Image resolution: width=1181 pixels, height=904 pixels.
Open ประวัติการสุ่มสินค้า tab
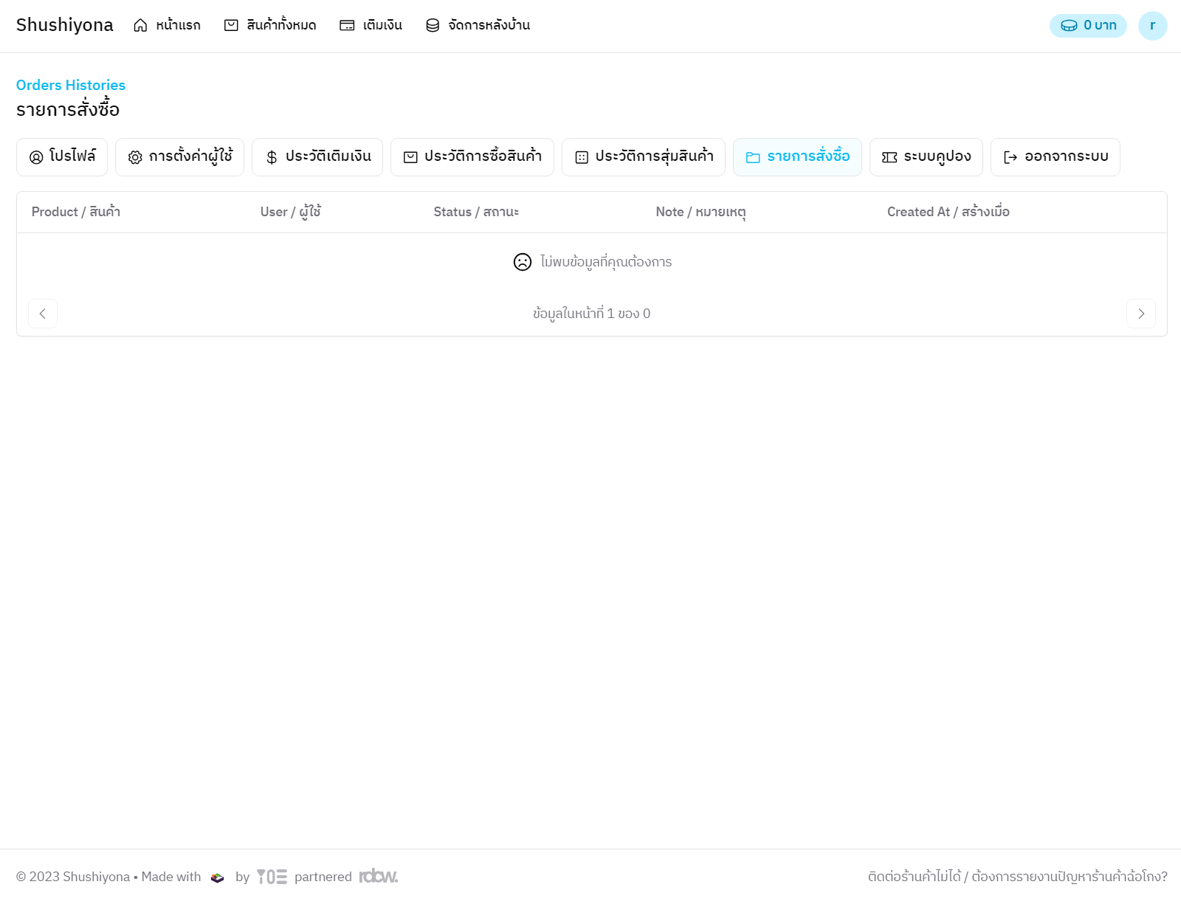(644, 157)
